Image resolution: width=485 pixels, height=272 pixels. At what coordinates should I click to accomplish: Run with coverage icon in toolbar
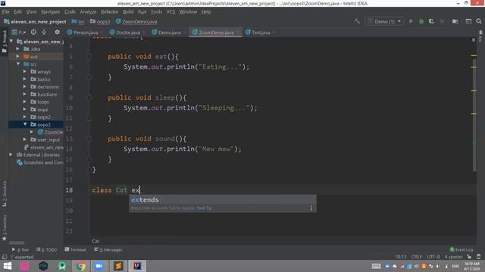pos(431,21)
